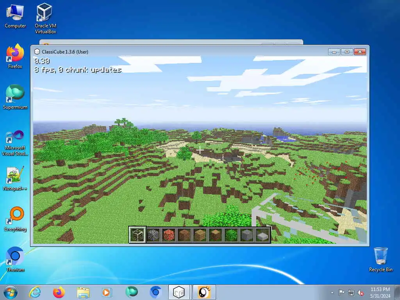Maximize the ClassiCube window
400x300 pixels.
(x=347, y=52)
